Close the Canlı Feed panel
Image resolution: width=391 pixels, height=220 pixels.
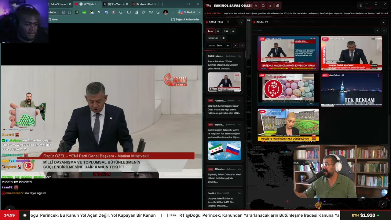tap(241, 22)
